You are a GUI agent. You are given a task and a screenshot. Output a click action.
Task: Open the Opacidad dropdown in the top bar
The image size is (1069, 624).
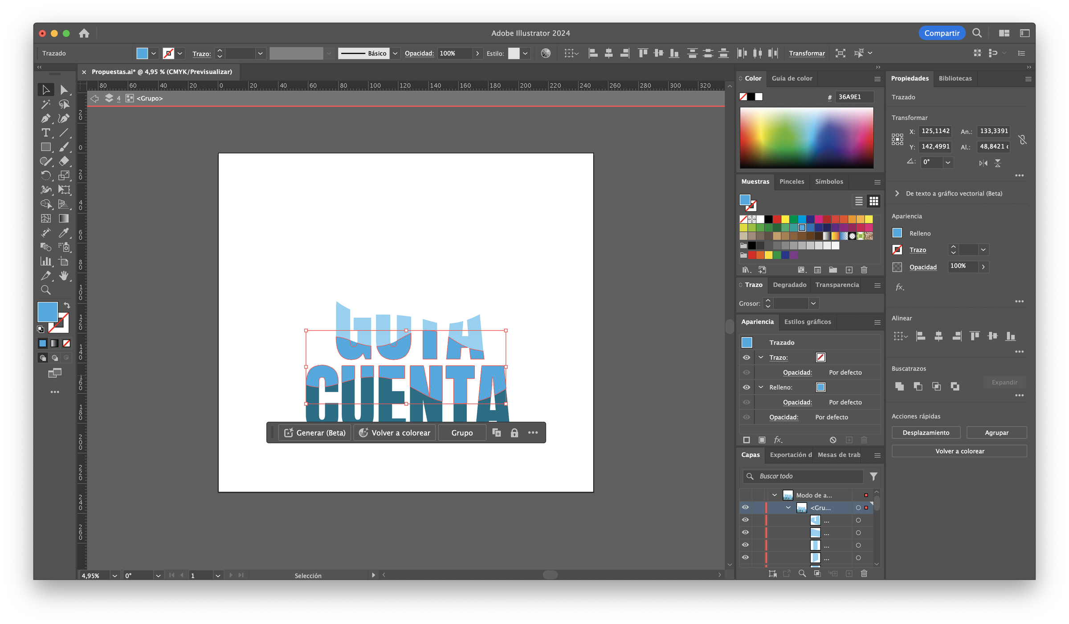[x=477, y=53]
